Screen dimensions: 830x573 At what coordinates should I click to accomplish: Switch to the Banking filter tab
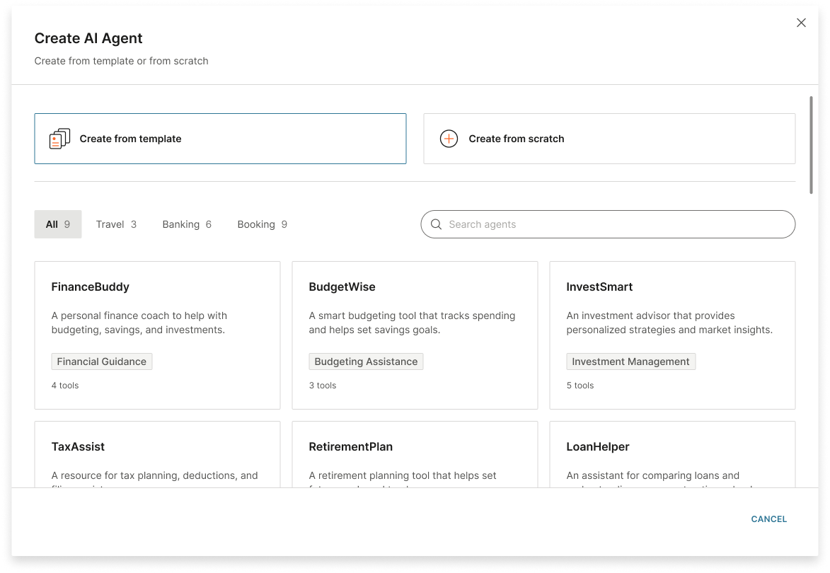point(186,224)
